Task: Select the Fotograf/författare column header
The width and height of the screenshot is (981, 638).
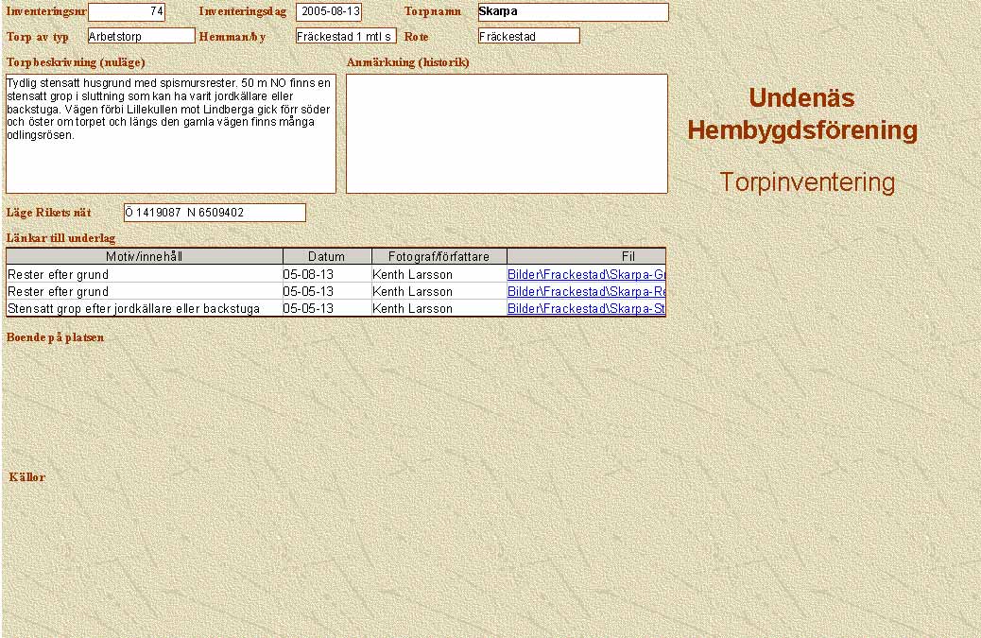Action: pos(439,256)
